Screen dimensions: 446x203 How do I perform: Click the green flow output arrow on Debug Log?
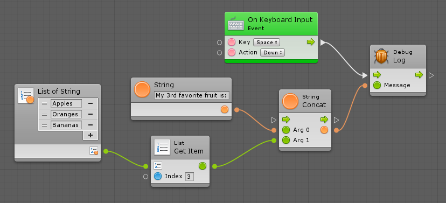click(x=419, y=75)
